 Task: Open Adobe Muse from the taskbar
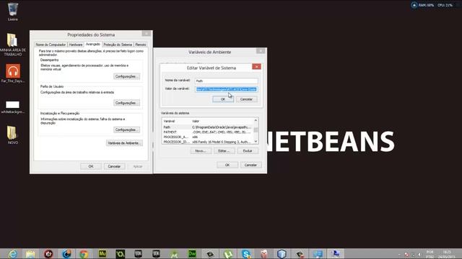point(103,253)
